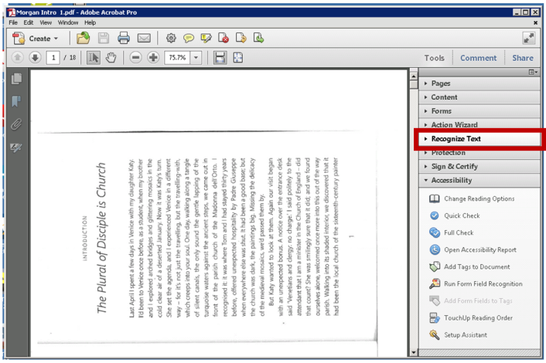The width and height of the screenshot is (546, 363).
Task: Switch to the Comment pane
Action: pos(478,58)
